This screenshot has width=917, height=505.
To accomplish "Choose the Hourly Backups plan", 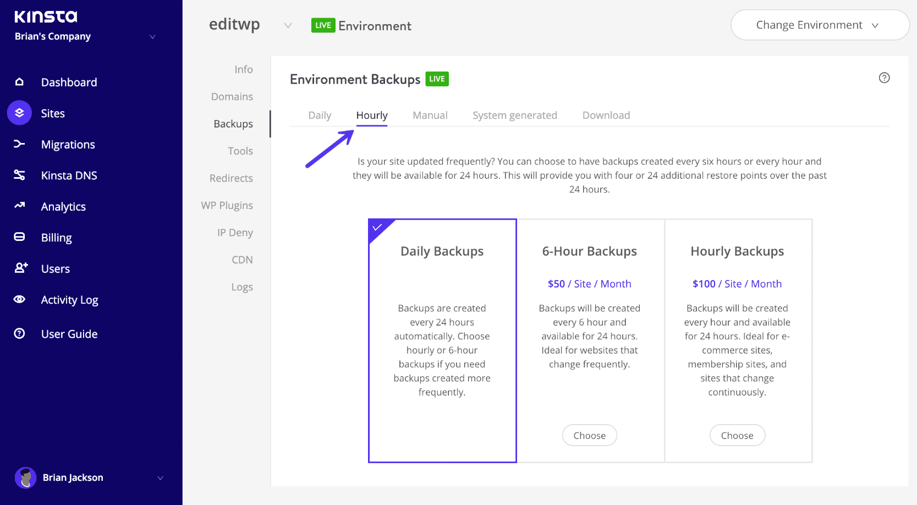I will 737,435.
